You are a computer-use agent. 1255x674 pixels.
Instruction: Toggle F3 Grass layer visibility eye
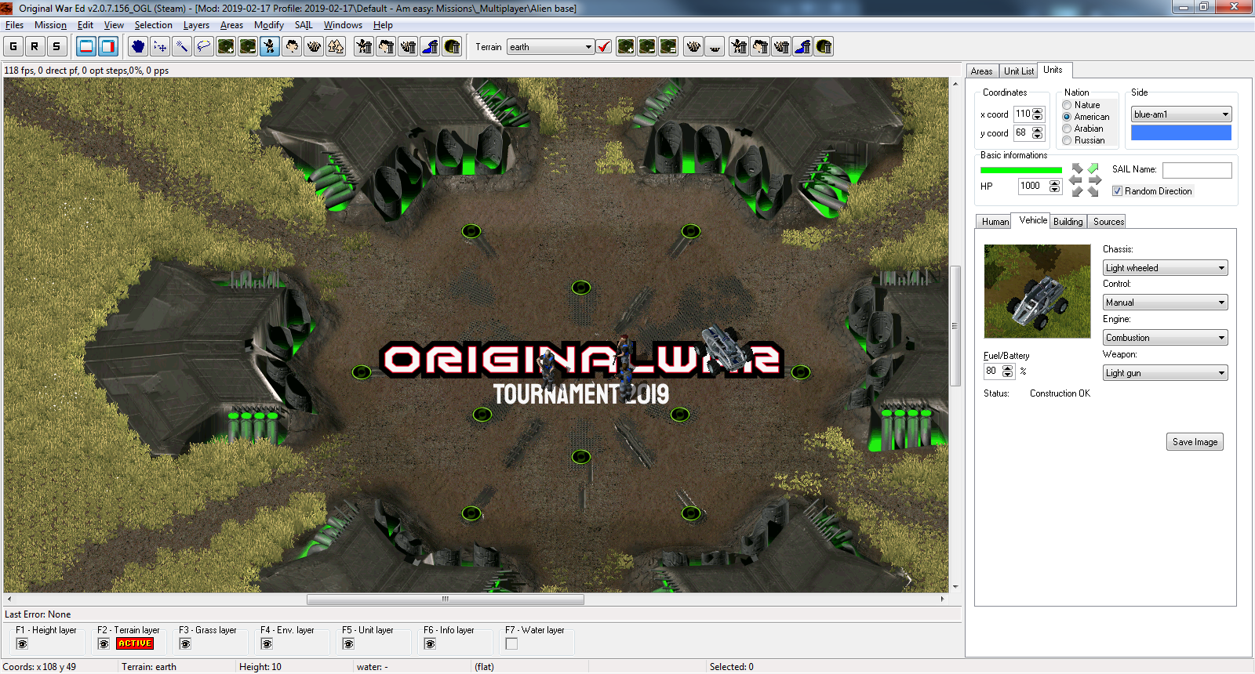(185, 644)
